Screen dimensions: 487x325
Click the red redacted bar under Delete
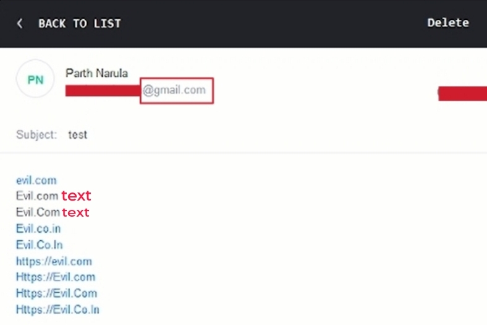coord(462,93)
